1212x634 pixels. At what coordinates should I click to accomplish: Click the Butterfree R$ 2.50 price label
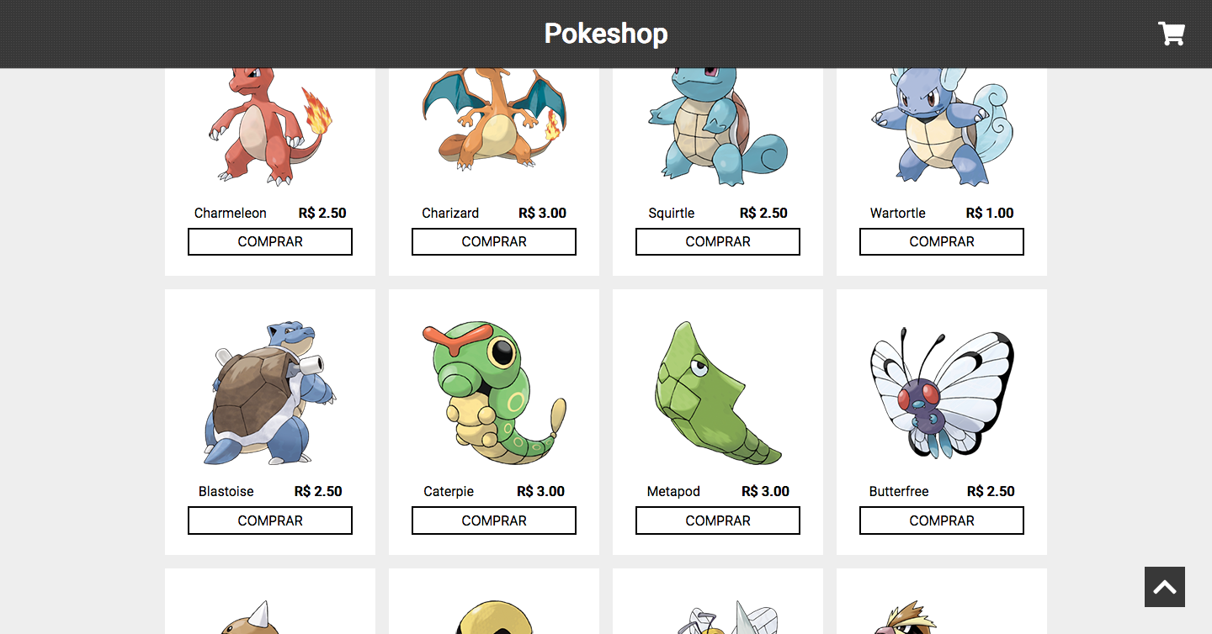click(x=991, y=491)
